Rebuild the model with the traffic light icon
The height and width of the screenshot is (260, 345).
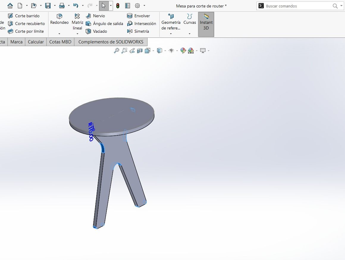click(x=118, y=6)
